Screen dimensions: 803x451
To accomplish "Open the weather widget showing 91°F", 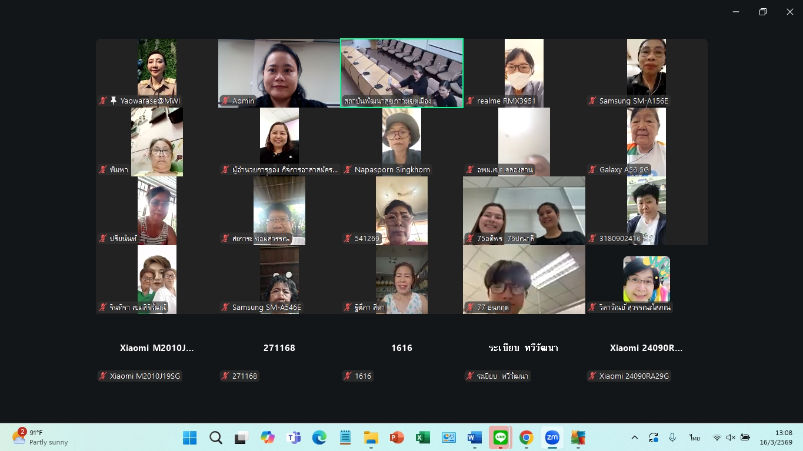I will pos(40,437).
